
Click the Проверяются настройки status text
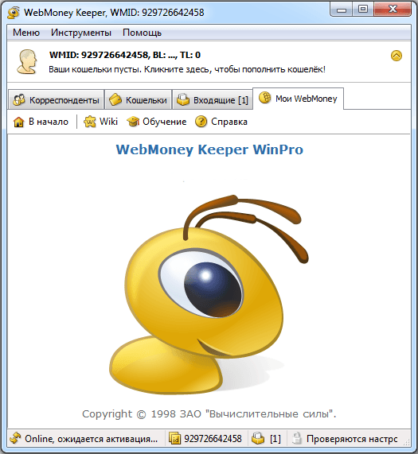[x=352, y=439]
